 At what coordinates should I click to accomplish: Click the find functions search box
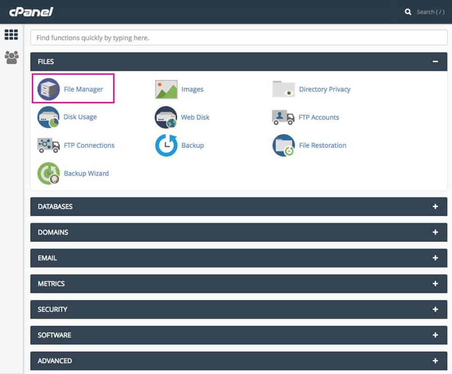click(238, 38)
